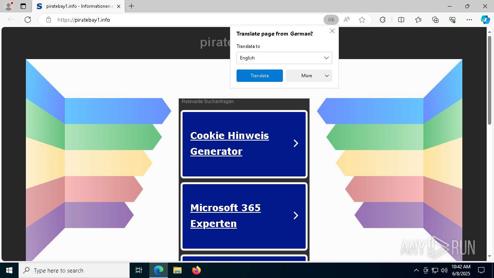Close the piratebay1.info tab

[119, 6]
